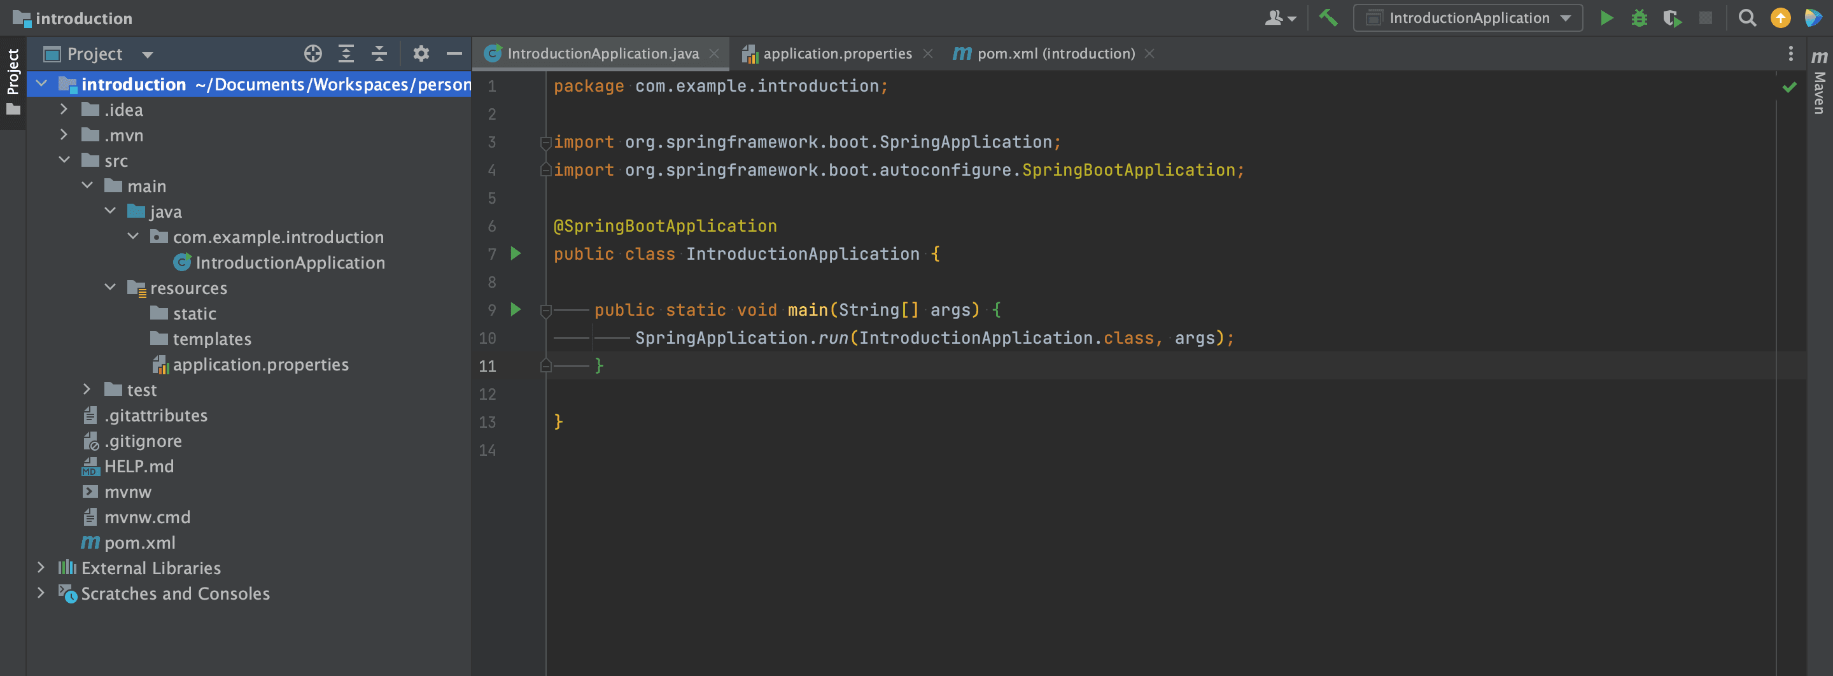Open Search Everywhere magnifier icon
The image size is (1833, 676).
pyautogui.click(x=1747, y=18)
